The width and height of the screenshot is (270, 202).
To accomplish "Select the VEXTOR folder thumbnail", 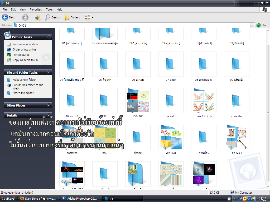I will 171,137.
